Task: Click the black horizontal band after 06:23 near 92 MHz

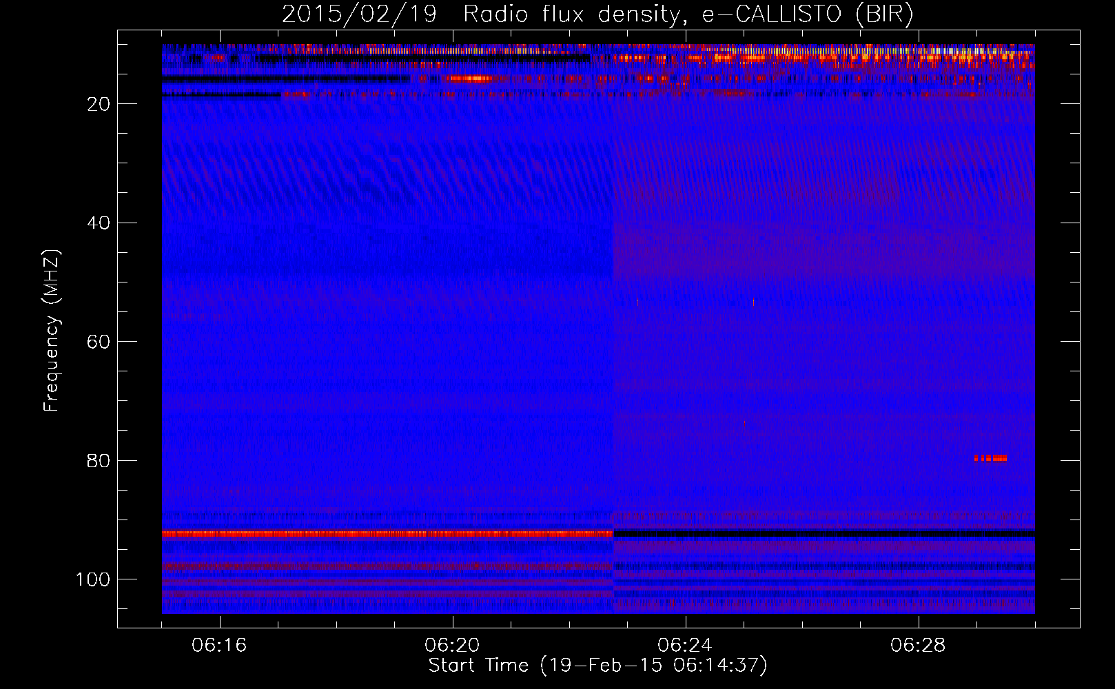Action: (x=824, y=534)
